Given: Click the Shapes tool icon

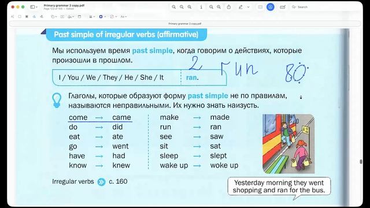Looking at the screenshot, I should [53, 17].
